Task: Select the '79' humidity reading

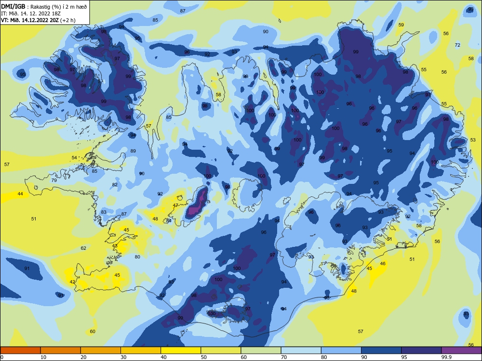Action: (x=54, y=180)
